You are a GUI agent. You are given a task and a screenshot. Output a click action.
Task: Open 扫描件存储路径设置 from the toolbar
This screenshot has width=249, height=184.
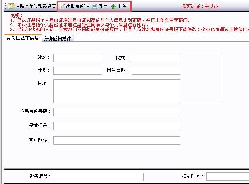32,7
